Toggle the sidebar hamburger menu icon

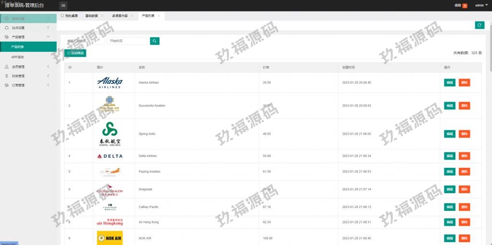pyautogui.click(x=63, y=5)
